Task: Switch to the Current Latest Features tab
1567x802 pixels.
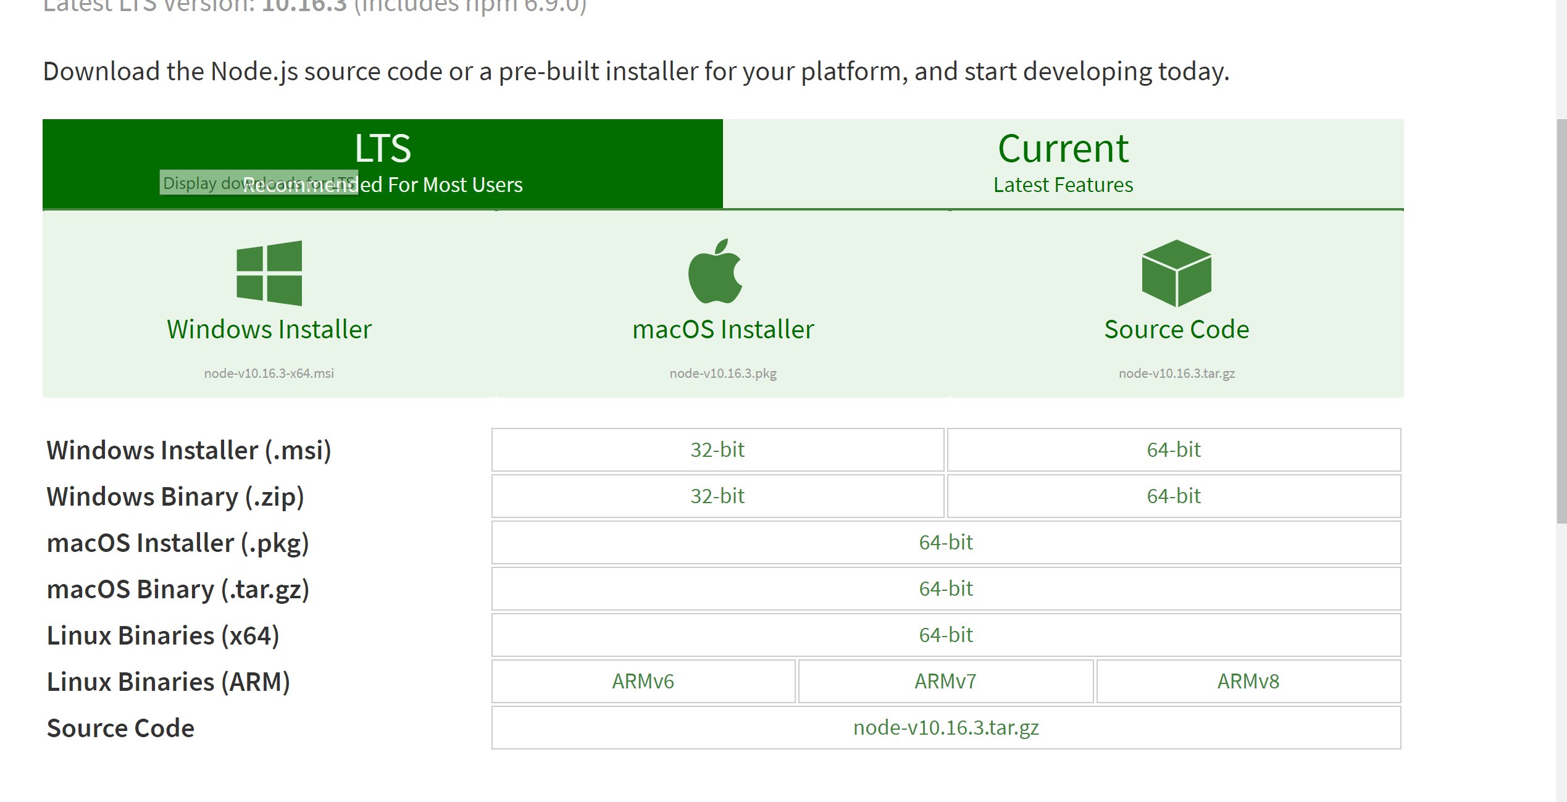Action: pos(1063,163)
